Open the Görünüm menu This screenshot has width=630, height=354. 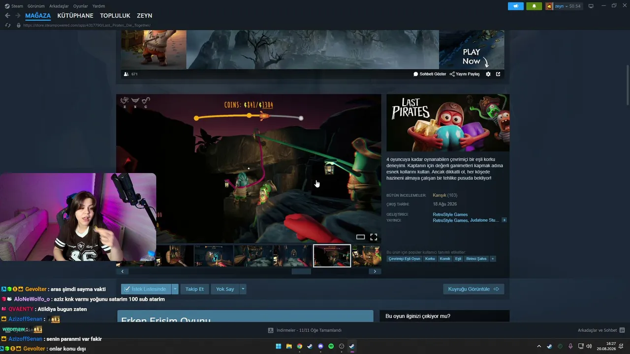tap(36, 6)
